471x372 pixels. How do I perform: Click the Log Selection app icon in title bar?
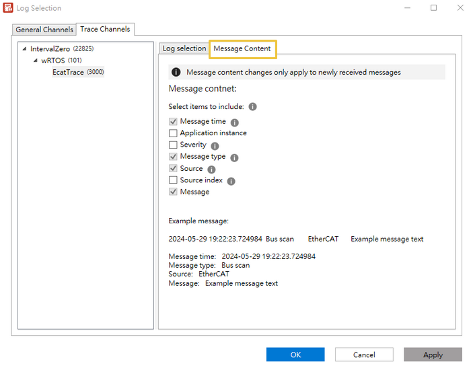9,8
